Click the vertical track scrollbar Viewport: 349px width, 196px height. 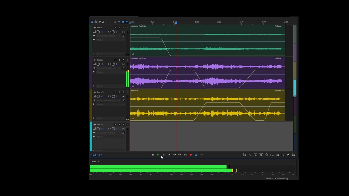(295, 61)
